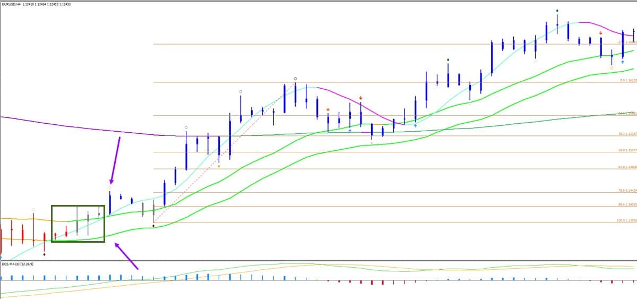Click the purple arrow pointing down at breakout candle
The height and width of the screenshot is (299, 637).
click(115, 159)
